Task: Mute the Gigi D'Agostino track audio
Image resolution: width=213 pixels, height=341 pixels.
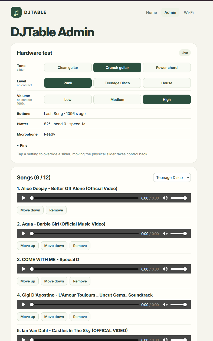Action: coord(165,304)
